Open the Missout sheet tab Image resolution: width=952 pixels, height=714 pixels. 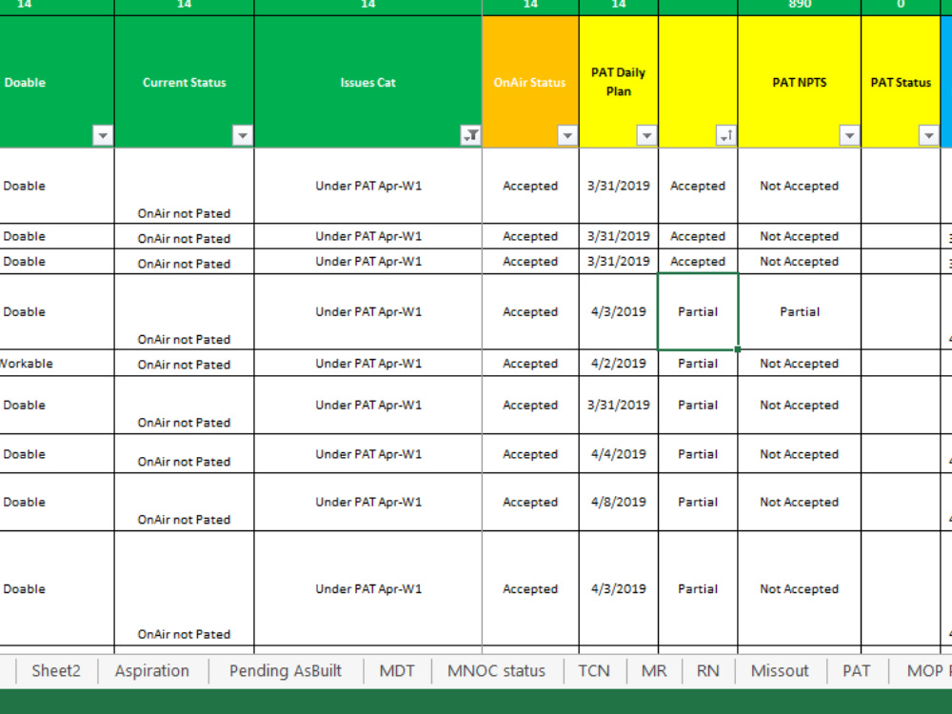point(781,671)
